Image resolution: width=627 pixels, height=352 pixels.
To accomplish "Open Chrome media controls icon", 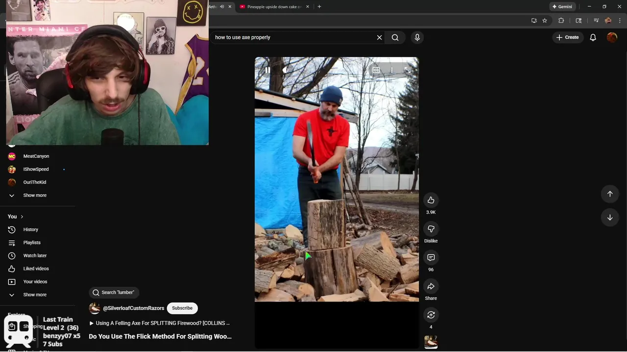I will click(x=596, y=21).
